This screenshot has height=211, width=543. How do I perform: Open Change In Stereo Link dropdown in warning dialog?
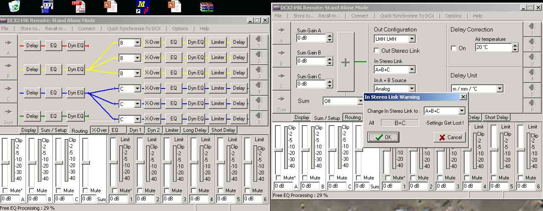click(461, 111)
